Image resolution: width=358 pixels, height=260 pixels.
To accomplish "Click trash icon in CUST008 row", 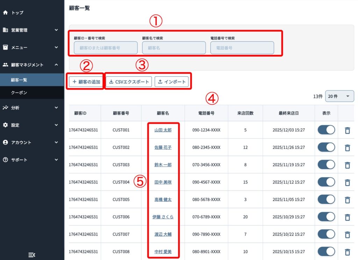I will point(347,252).
